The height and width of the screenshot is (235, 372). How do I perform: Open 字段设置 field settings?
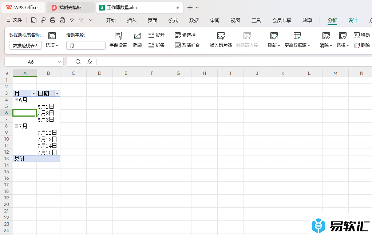click(x=118, y=40)
